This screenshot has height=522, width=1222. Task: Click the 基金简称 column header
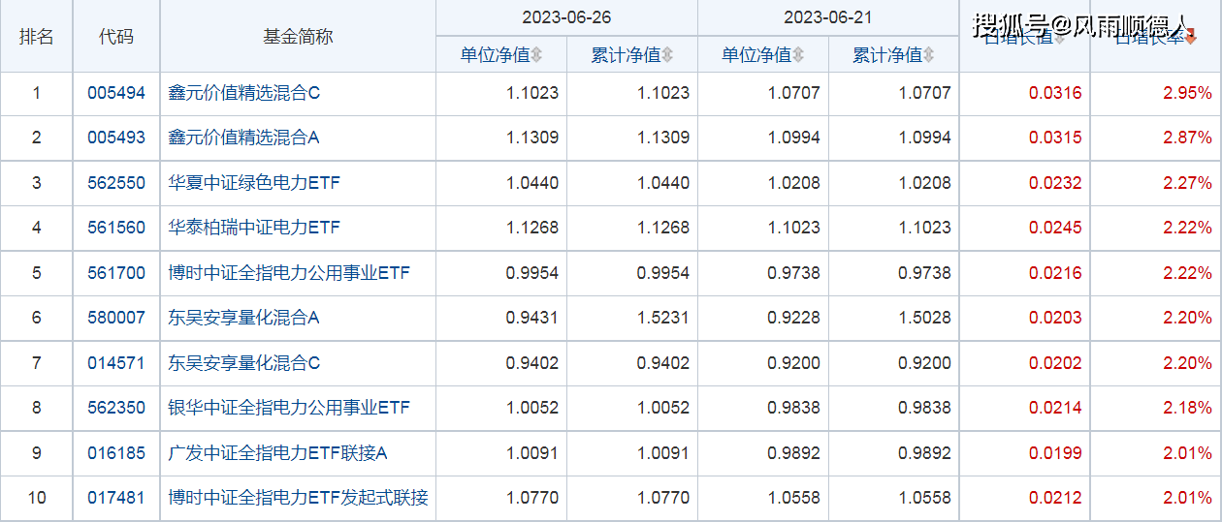[x=298, y=37]
